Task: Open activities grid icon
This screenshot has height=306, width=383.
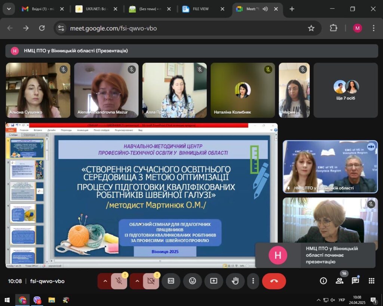Action: point(371,281)
